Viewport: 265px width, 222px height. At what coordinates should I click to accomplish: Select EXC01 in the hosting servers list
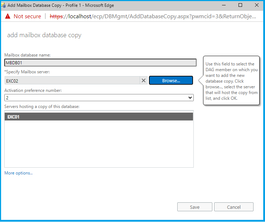pyautogui.click(x=99, y=117)
